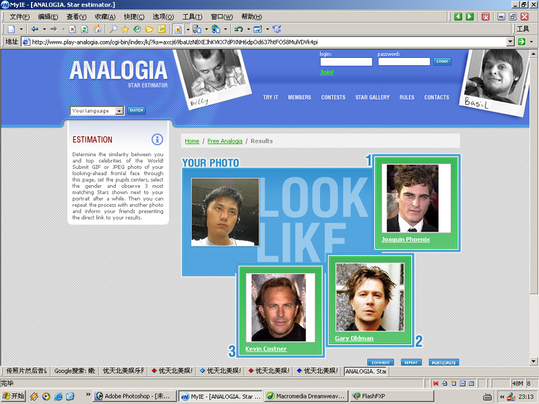Follow the Free Analogia breadcrumb link

[225, 141]
